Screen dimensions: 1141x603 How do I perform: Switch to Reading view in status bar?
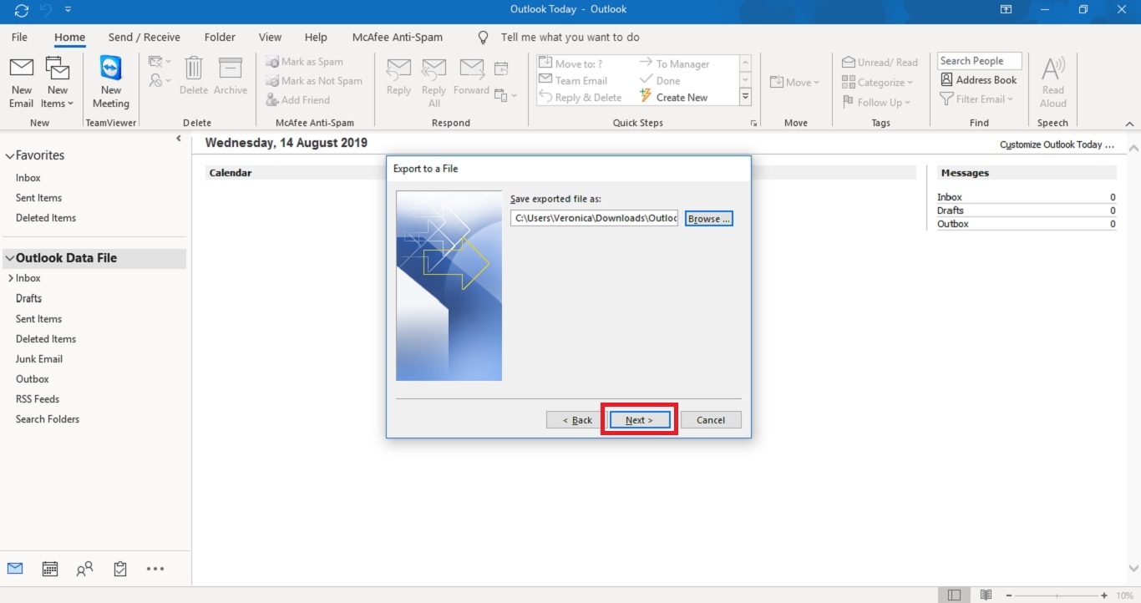(x=986, y=595)
